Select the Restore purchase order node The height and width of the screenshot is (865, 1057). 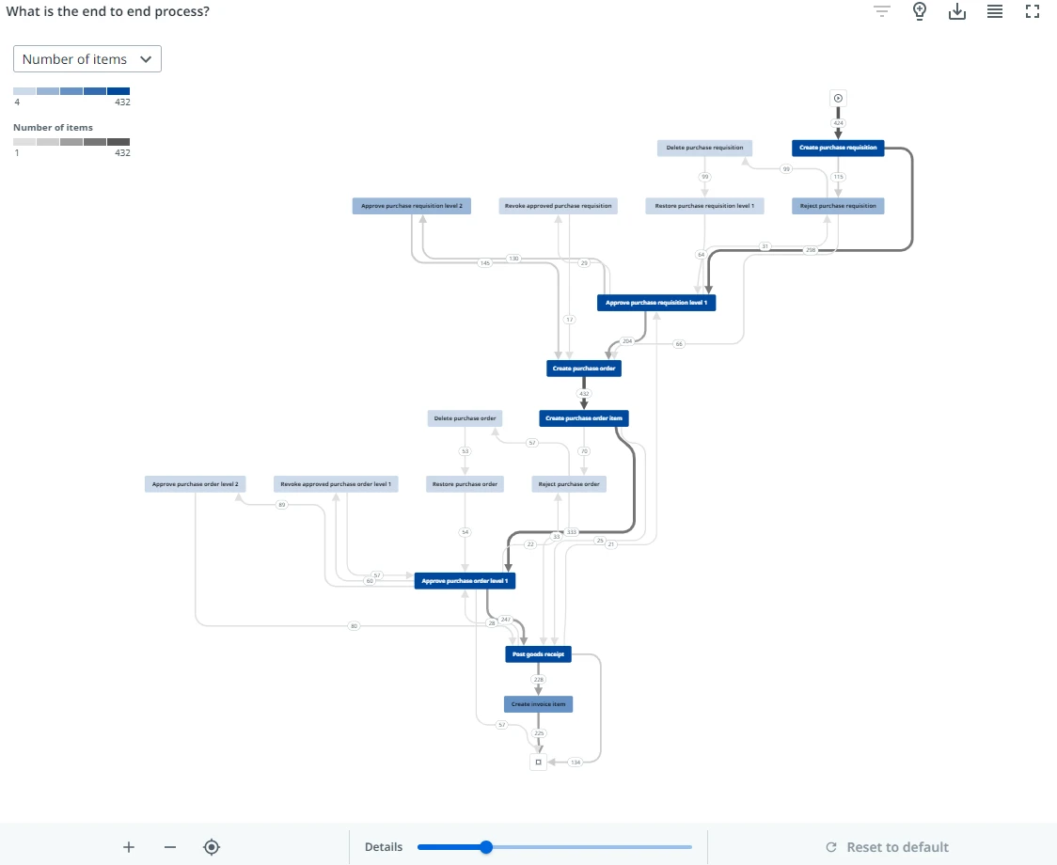click(465, 484)
